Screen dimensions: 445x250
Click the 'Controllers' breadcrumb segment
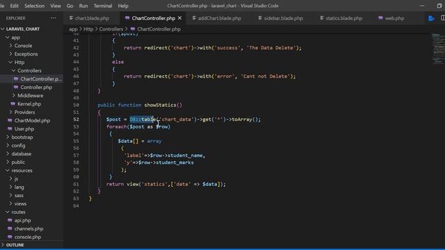coord(111,29)
